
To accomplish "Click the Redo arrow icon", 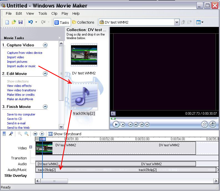I will (x=43, y=22).
